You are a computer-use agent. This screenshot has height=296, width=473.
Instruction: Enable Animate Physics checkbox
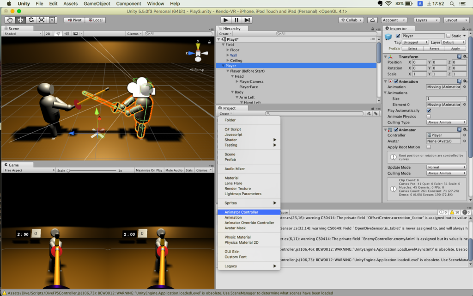click(429, 116)
